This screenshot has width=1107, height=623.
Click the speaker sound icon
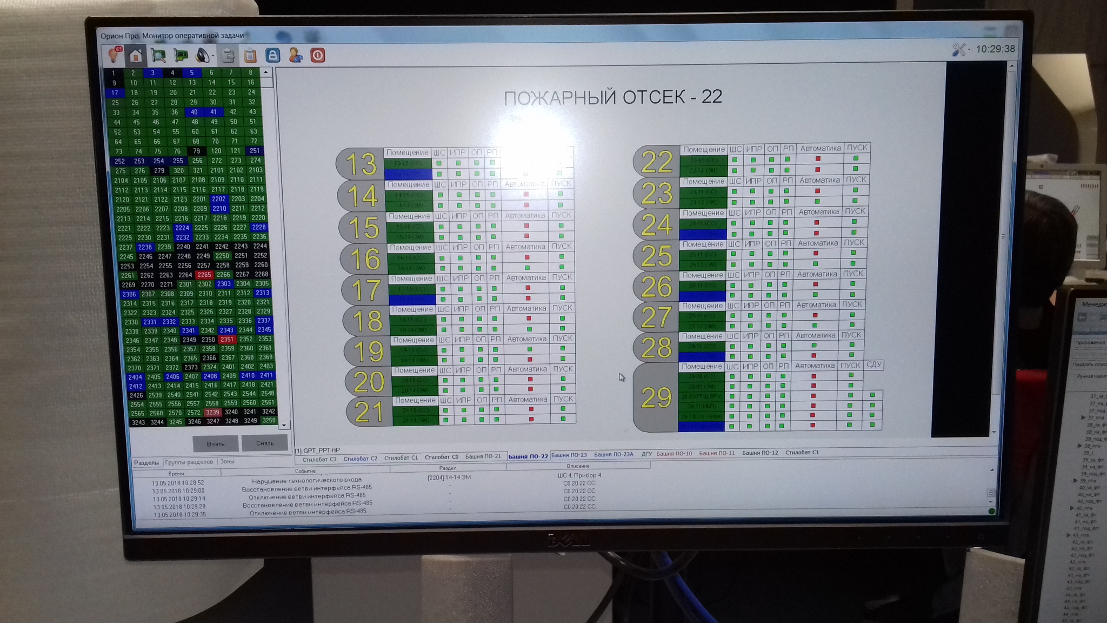click(202, 55)
